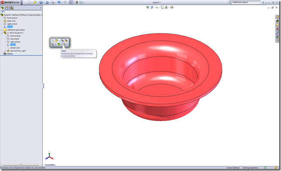Select the assembly's front plane in tree
Image resolution: width=281 pixels, height=171 pixels.
click(12, 18)
